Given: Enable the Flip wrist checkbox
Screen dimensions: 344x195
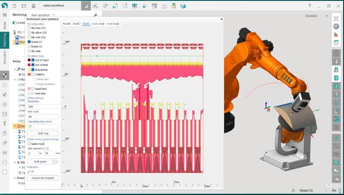Looking at the screenshot, I should 29,37.
